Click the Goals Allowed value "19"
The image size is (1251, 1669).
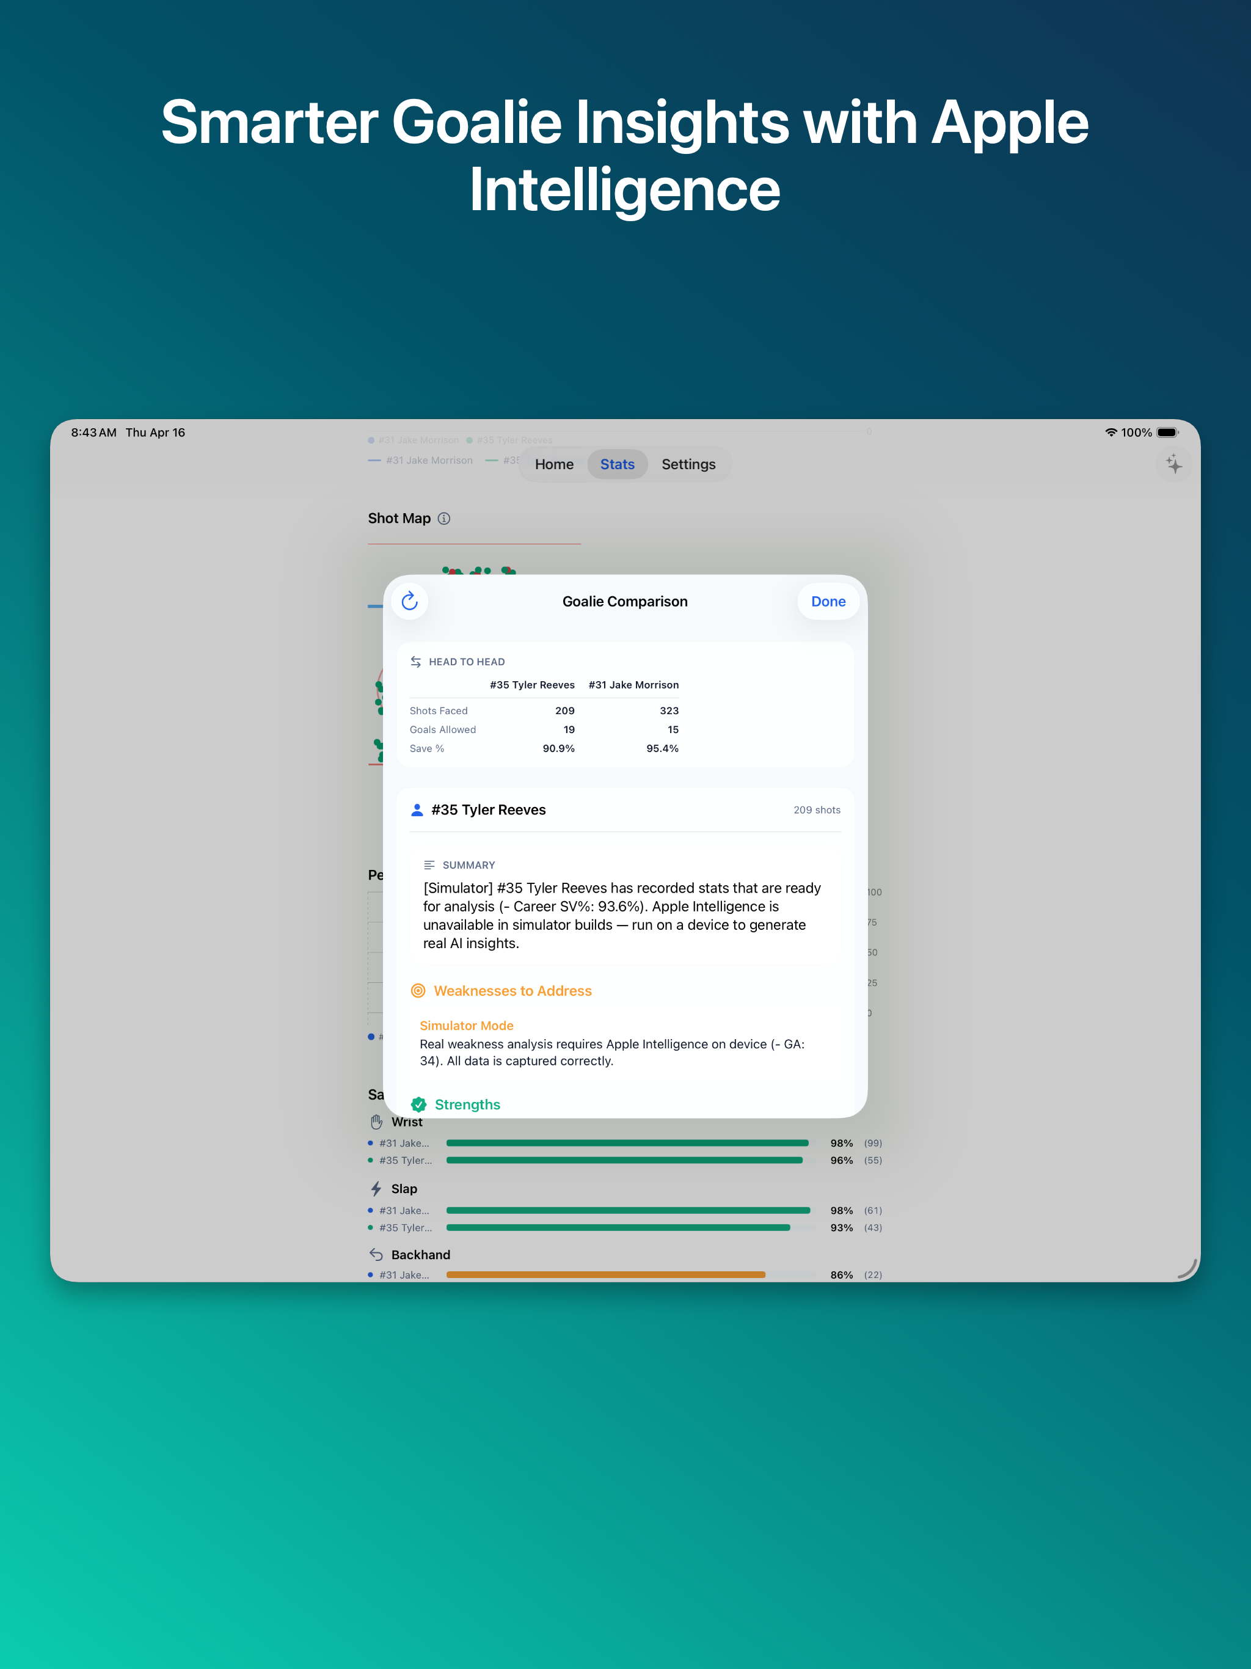pos(569,729)
